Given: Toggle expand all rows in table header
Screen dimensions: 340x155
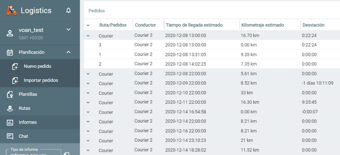Looking at the screenshot, I should click(x=88, y=25).
